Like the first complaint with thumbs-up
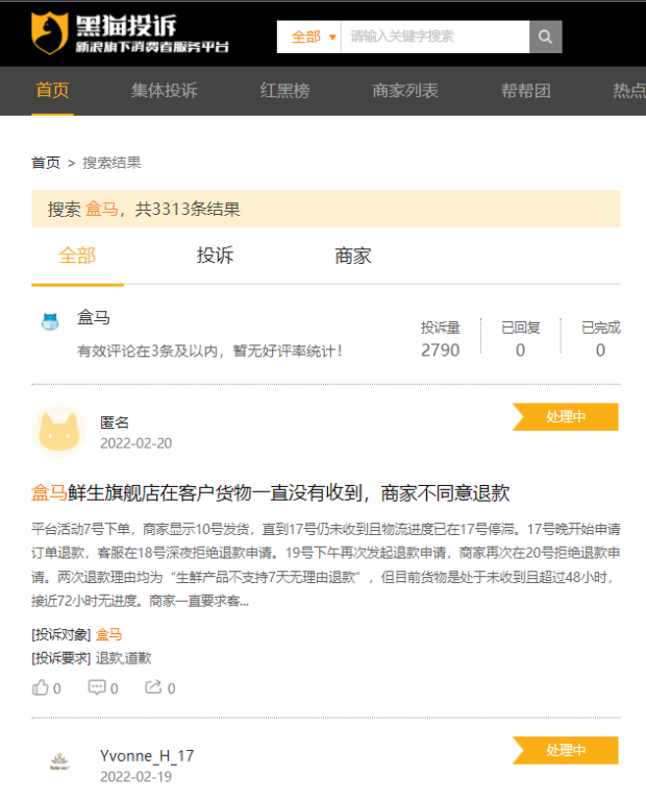Screen dimensions: 646x799 pyautogui.click(x=41, y=688)
